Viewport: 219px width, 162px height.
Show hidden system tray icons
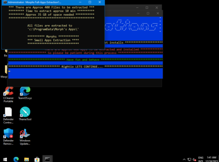pyautogui.click(x=184, y=159)
